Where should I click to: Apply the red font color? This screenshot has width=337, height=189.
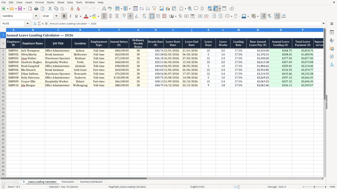[86, 16]
